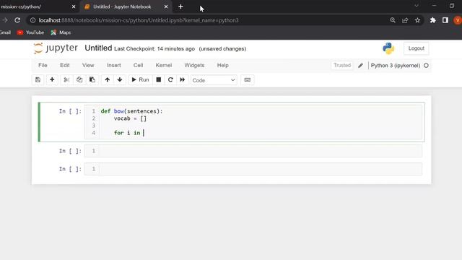Open the tab search chevron dropdown
Image resolution: width=462 pixels, height=260 pixels.
417,6
